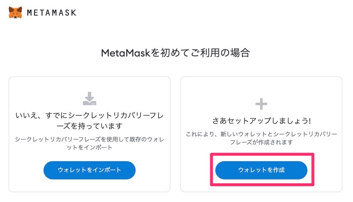Click the word MetaMask in the page heading
353x202 pixels.
pyautogui.click(x=126, y=53)
